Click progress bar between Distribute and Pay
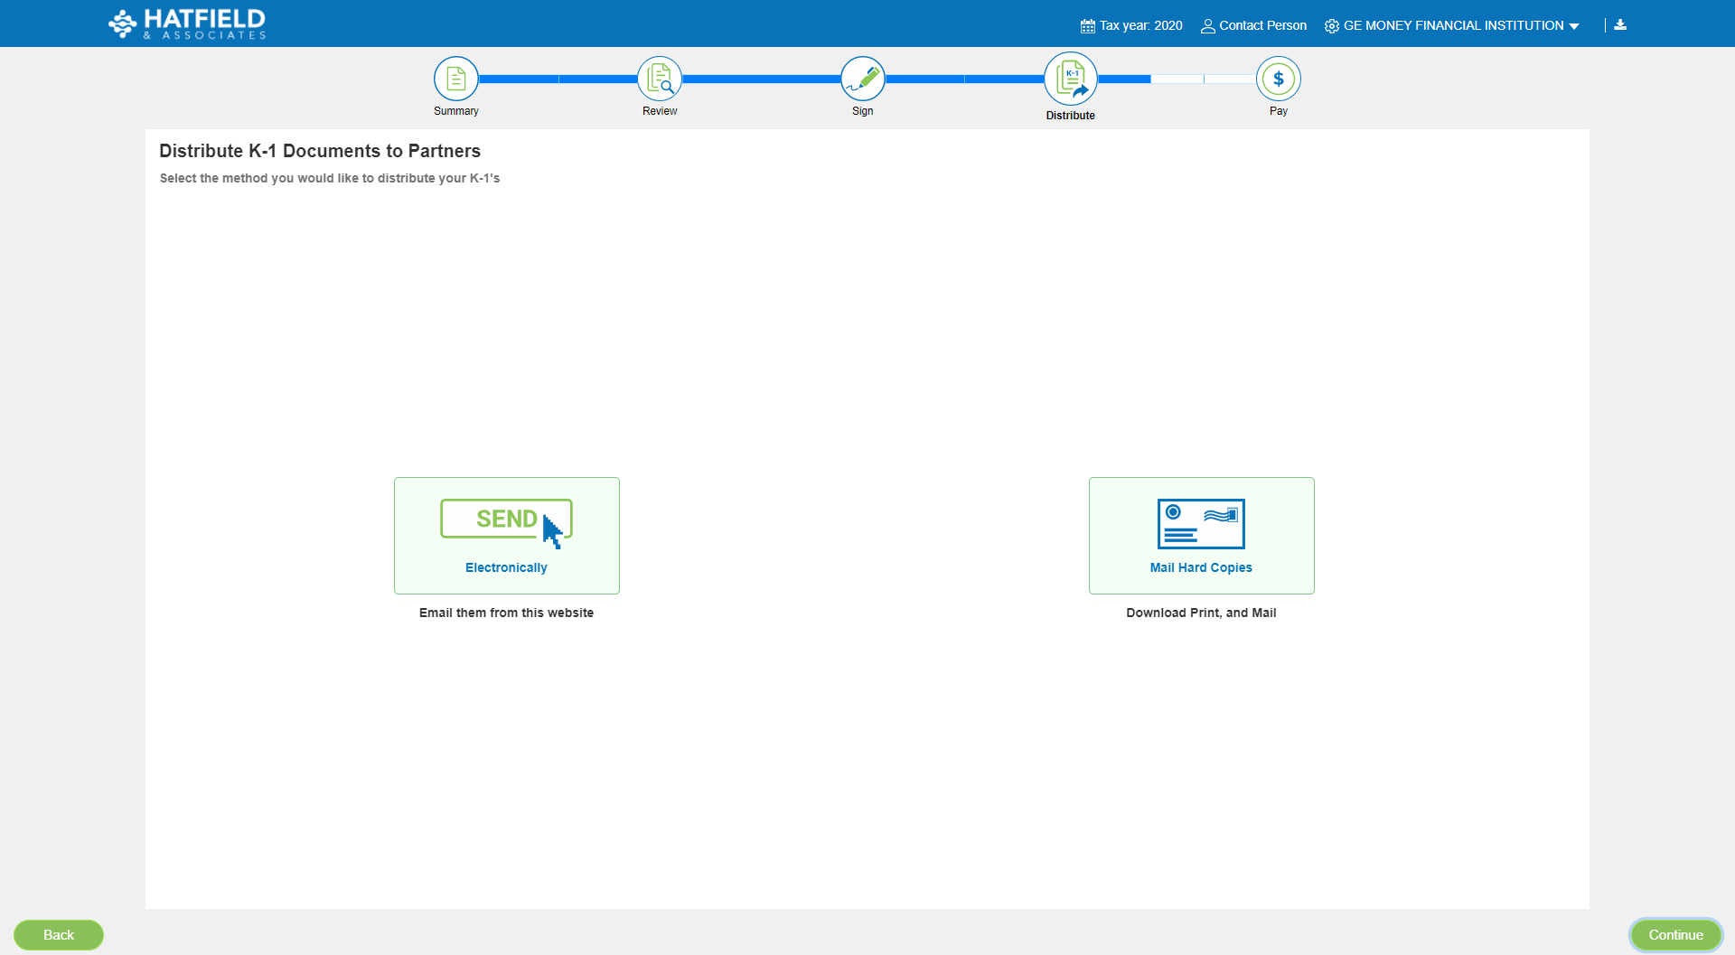Image resolution: width=1735 pixels, height=955 pixels. coord(1177,79)
